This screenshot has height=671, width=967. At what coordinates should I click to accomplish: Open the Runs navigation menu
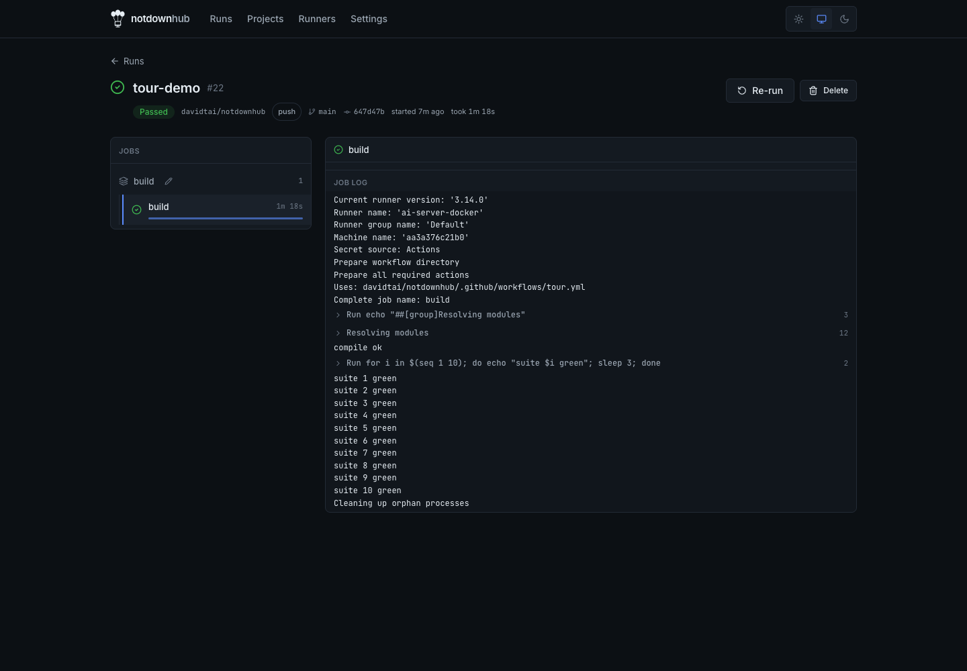tap(221, 19)
